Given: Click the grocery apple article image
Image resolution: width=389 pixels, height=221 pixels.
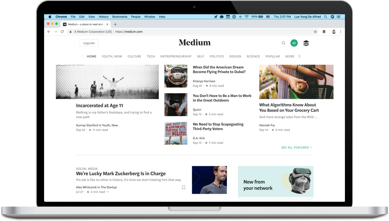Looking at the screenshot, I should (296, 82).
